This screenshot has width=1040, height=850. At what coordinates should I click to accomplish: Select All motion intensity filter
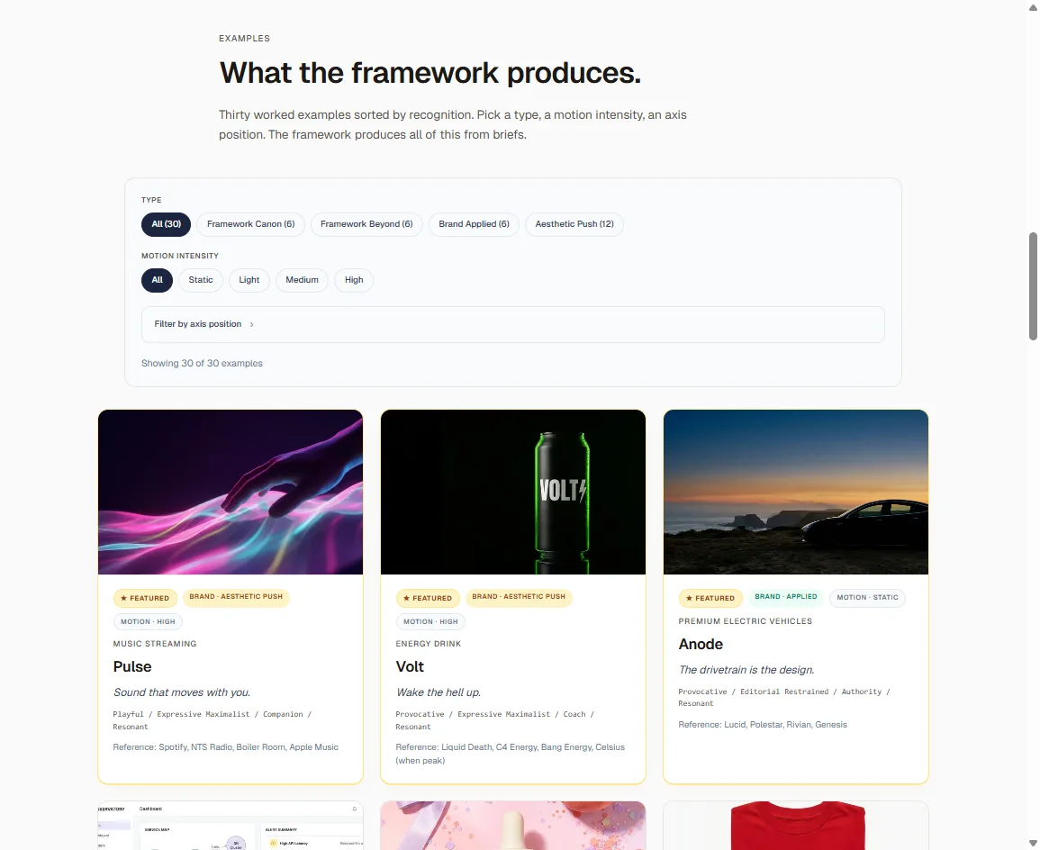click(158, 280)
